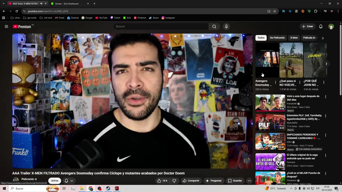
Task: Switch to Stream - Kick Dashboard tab
Action: pyautogui.click(x=70, y=4)
